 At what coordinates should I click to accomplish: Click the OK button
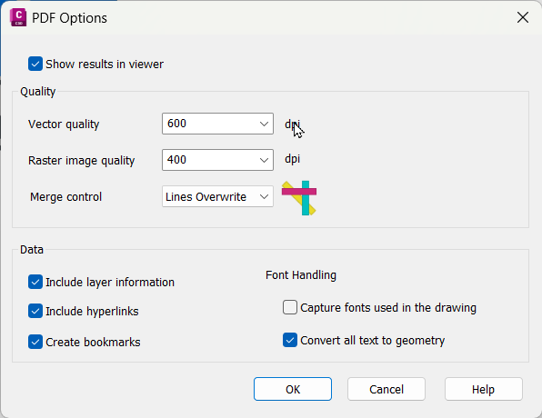coord(293,389)
